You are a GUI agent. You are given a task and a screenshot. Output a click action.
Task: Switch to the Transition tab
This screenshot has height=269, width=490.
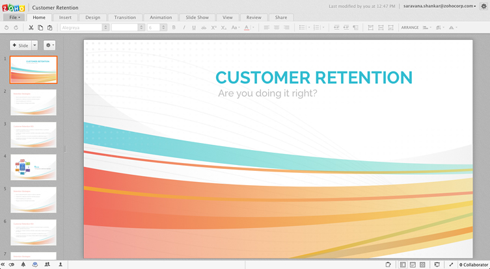[x=125, y=18]
